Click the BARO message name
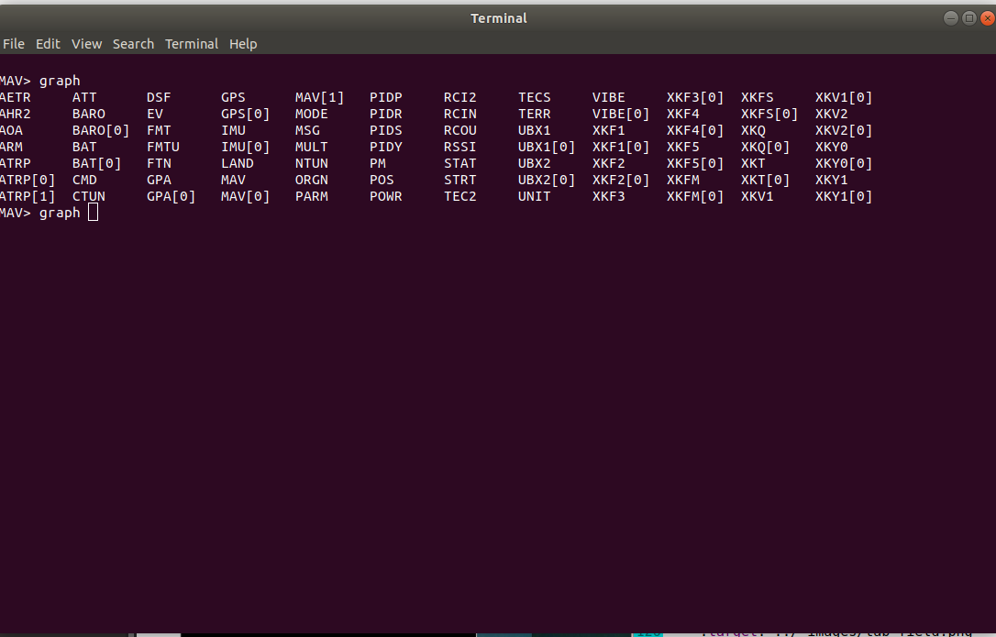The height and width of the screenshot is (637, 996). (x=89, y=114)
